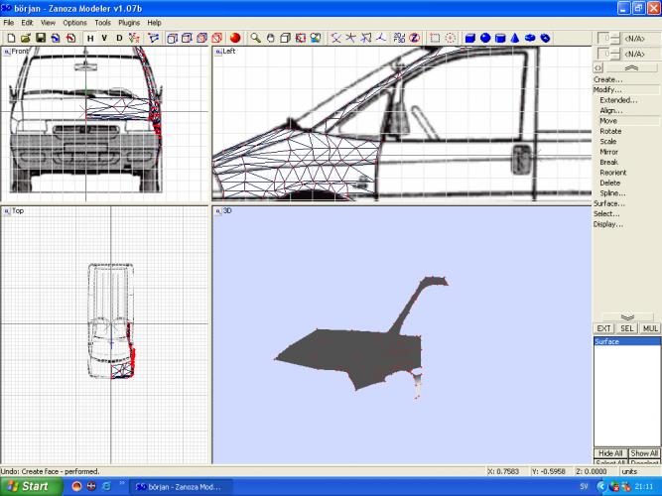The height and width of the screenshot is (496, 662).
Task: Click the Save floppy disk icon
Action: coord(41,38)
